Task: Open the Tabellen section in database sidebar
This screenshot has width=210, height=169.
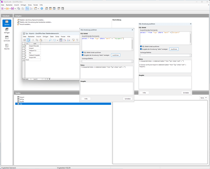Action: click(x=7, y=23)
